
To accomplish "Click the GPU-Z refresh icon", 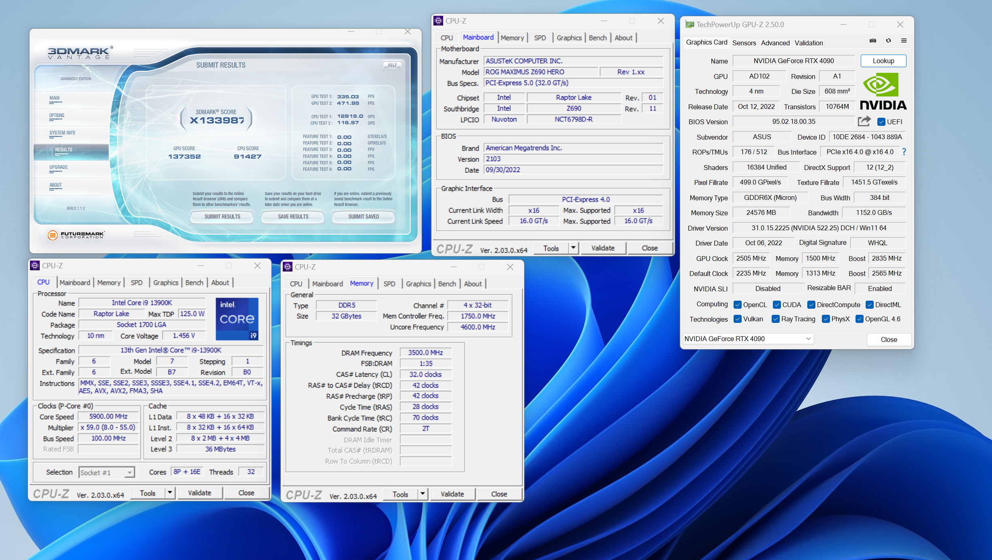I will pyautogui.click(x=888, y=40).
